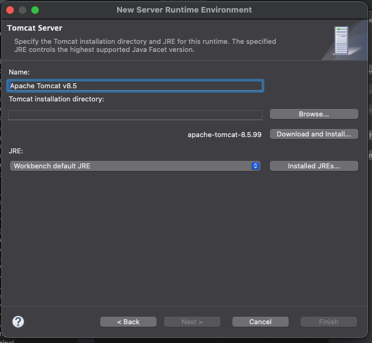Click the apache-tomcat-8.5.99 version text

tap(224, 135)
